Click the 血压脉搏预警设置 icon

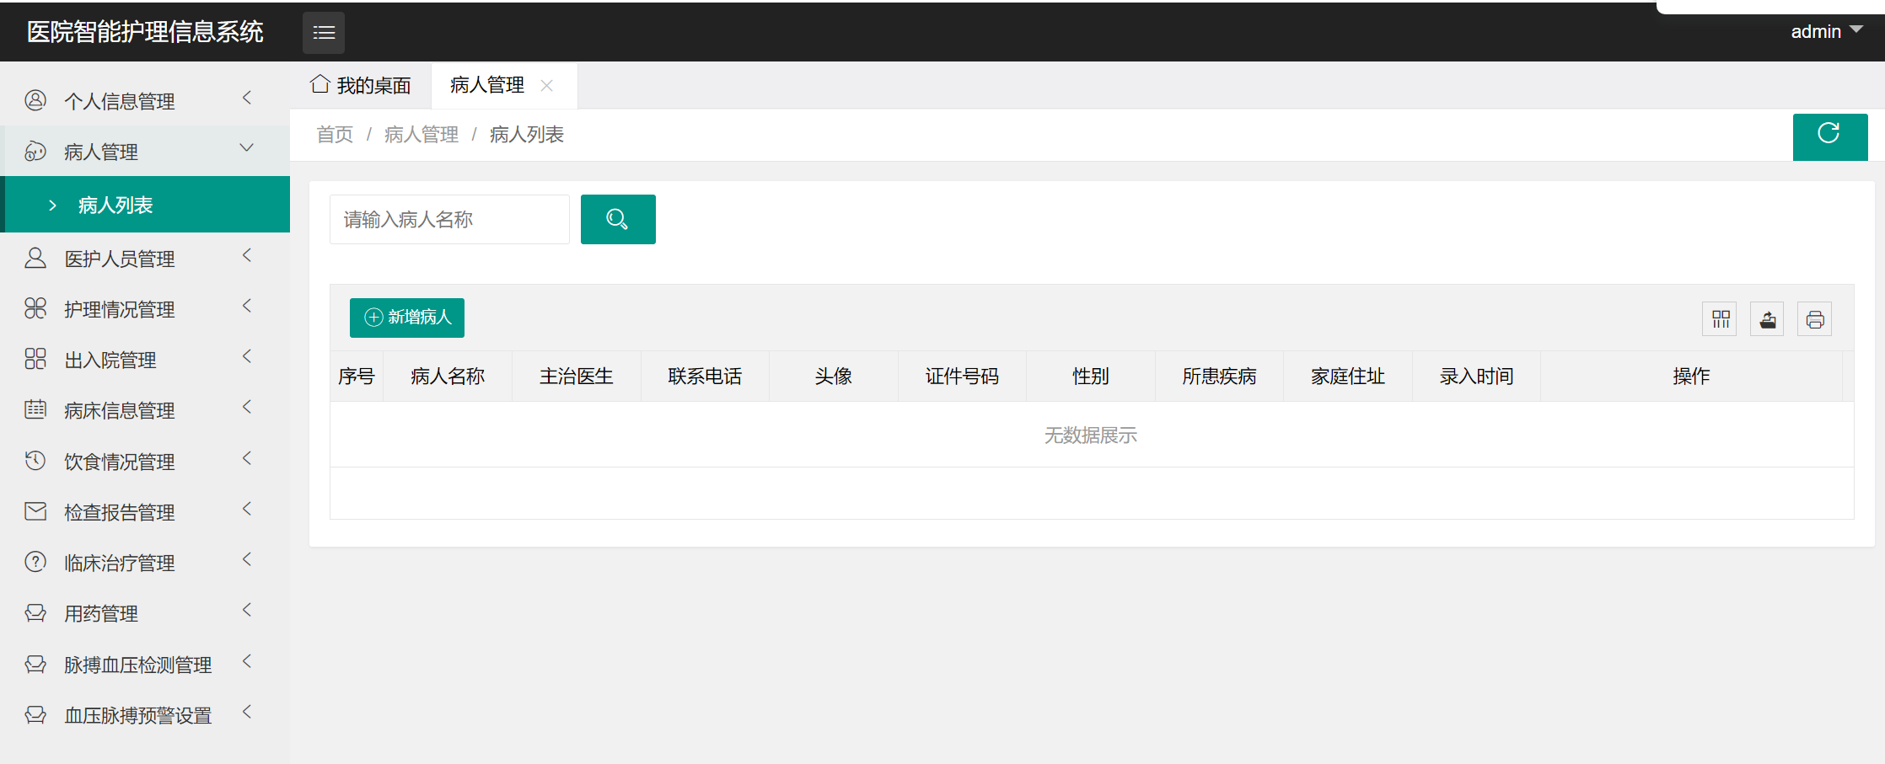pos(35,714)
